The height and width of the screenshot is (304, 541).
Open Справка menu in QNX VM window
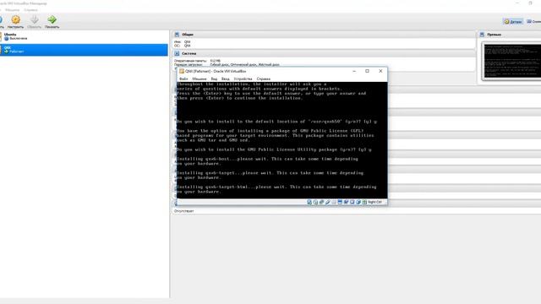(x=263, y=79)
